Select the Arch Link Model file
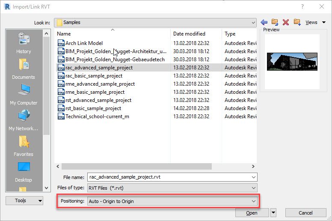The image size is (332, 221). coord(84,43)
